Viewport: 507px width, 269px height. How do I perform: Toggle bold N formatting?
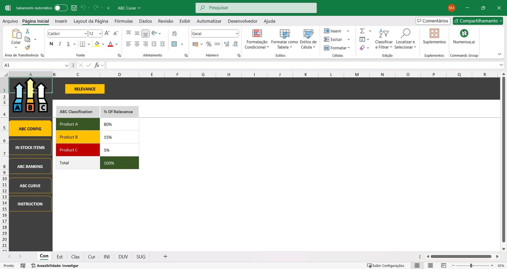click(x=51, y=44)
